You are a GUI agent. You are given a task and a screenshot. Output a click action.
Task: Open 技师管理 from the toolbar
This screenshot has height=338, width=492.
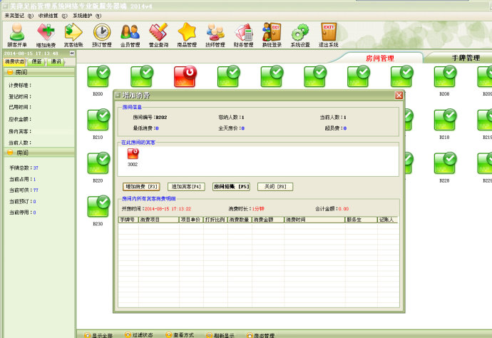[215, 35]
